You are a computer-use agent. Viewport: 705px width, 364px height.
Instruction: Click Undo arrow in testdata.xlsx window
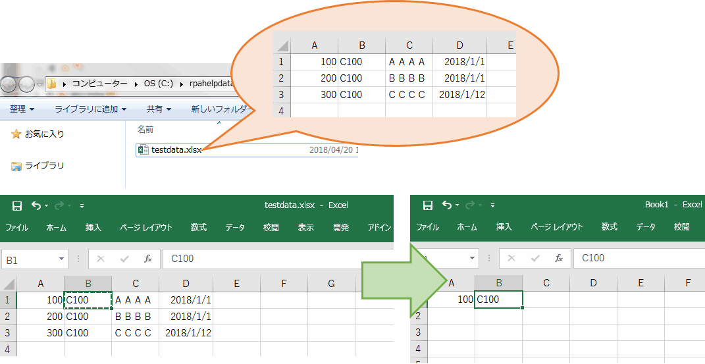pos(36,206)
